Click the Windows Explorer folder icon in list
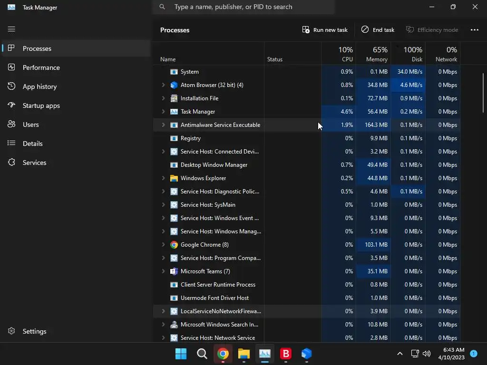Viewport: 487px width, 365px height. (174, 178)
